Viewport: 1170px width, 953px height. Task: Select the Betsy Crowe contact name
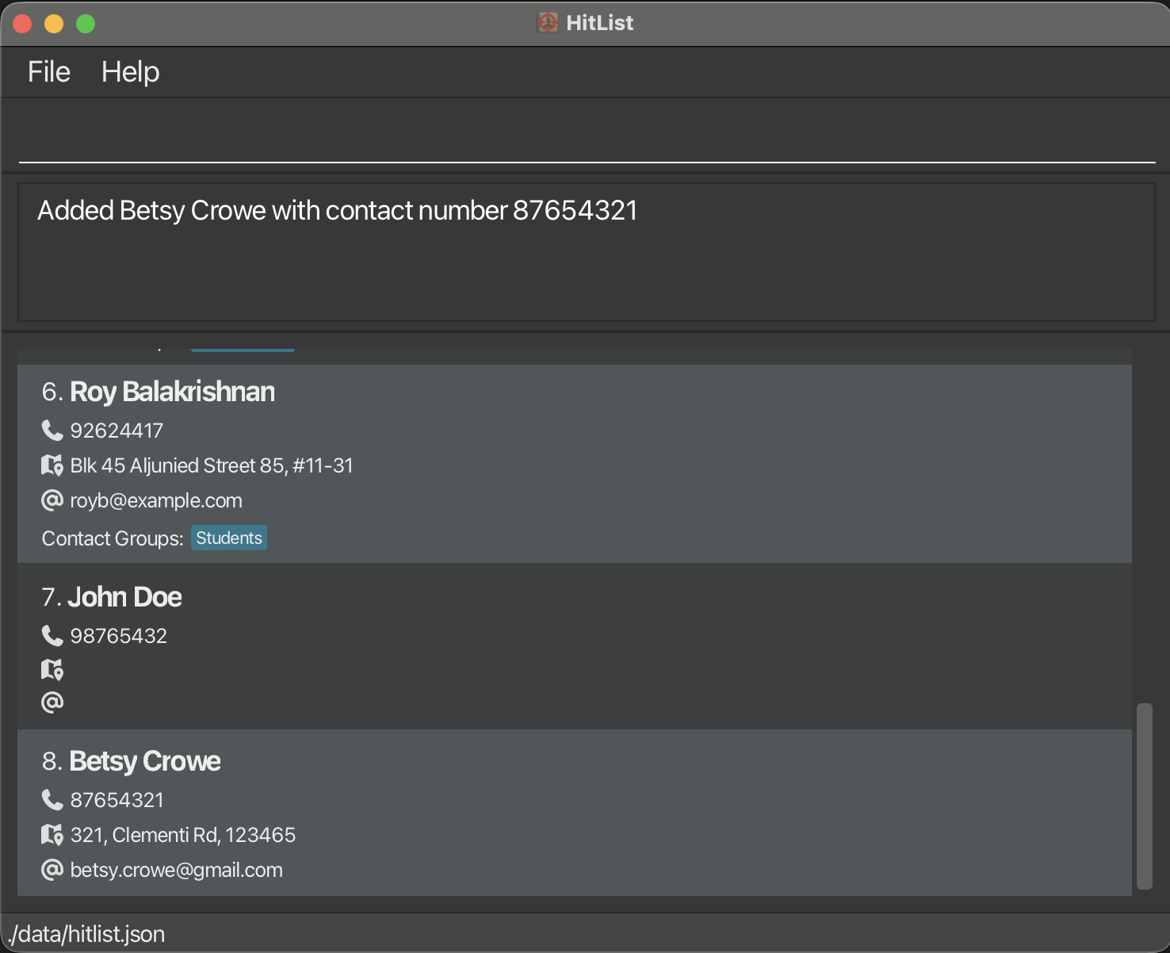pos(145,761)
